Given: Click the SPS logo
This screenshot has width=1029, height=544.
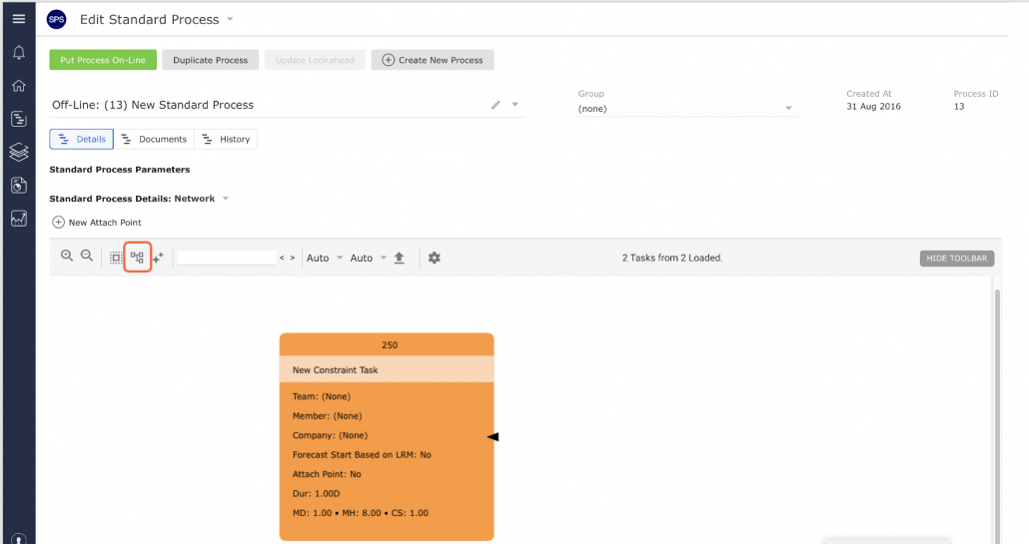Looking at the screenshot, I should pos(56,20).
